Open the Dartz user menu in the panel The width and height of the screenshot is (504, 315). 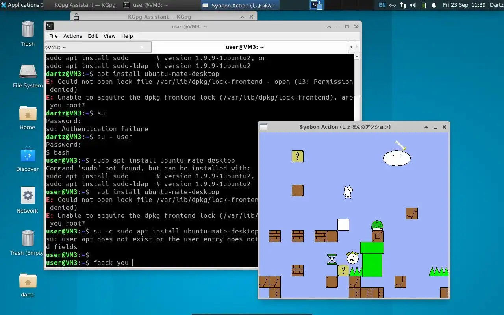pyautogui.click(x=496, y=5)
